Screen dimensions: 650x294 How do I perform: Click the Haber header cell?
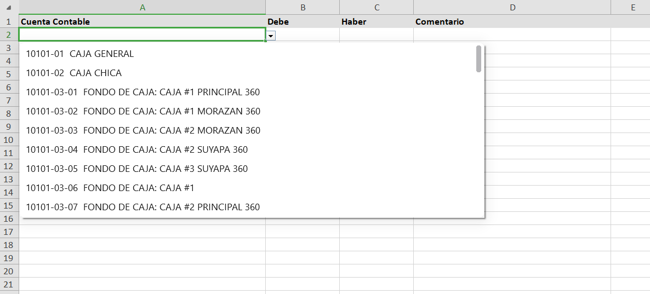point(377,21)
